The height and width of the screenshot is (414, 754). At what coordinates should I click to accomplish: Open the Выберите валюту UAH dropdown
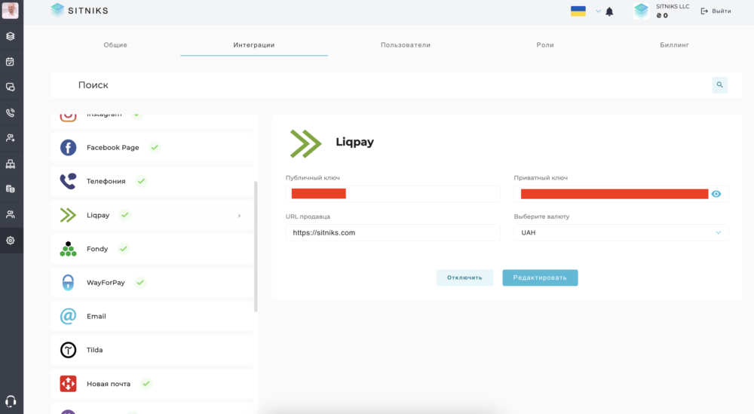pyautogui.click(x=621, y=233)
